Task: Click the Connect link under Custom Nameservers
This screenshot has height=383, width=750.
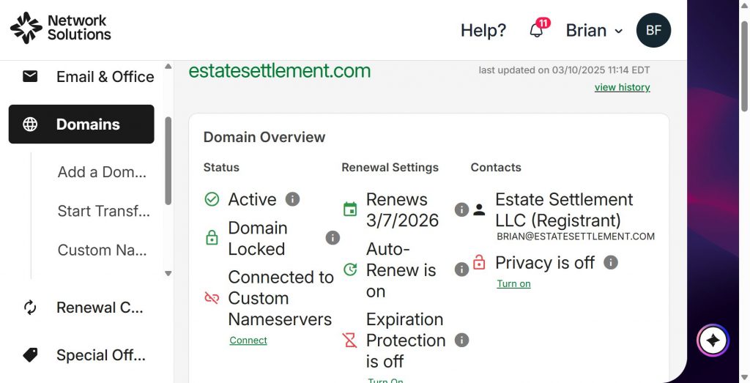Action: (x=248, y=341)
